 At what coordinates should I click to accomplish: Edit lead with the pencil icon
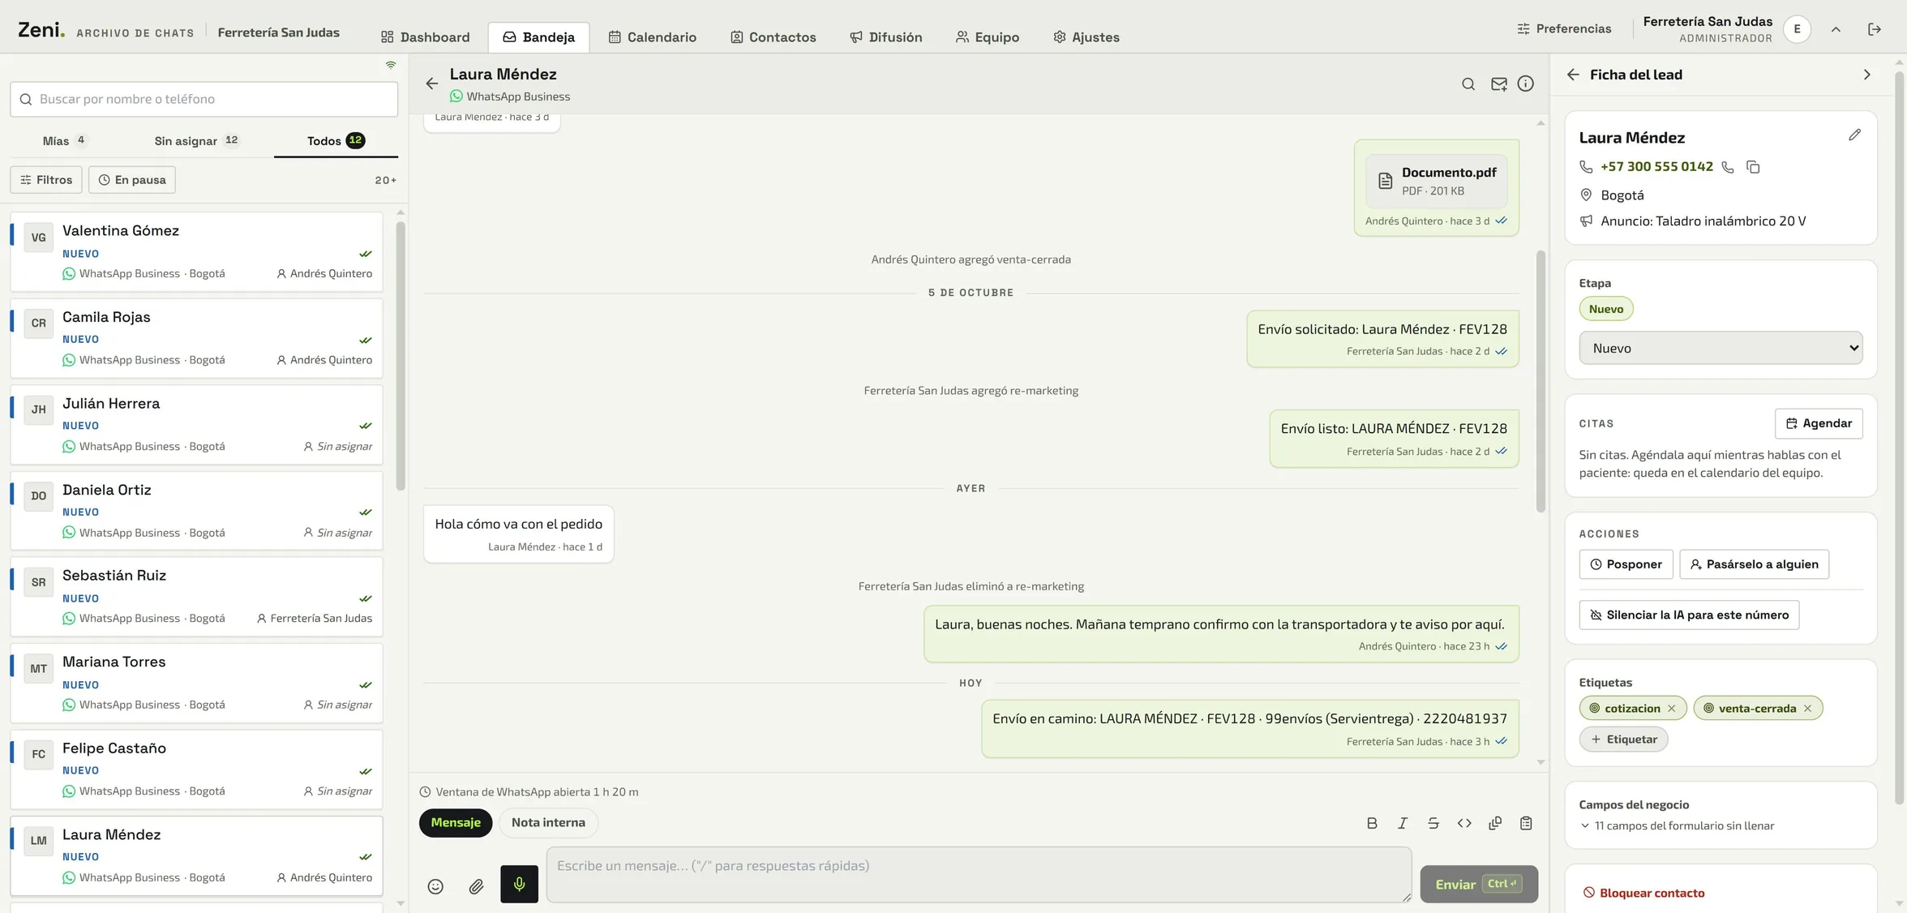click(x=1854, y=135)
